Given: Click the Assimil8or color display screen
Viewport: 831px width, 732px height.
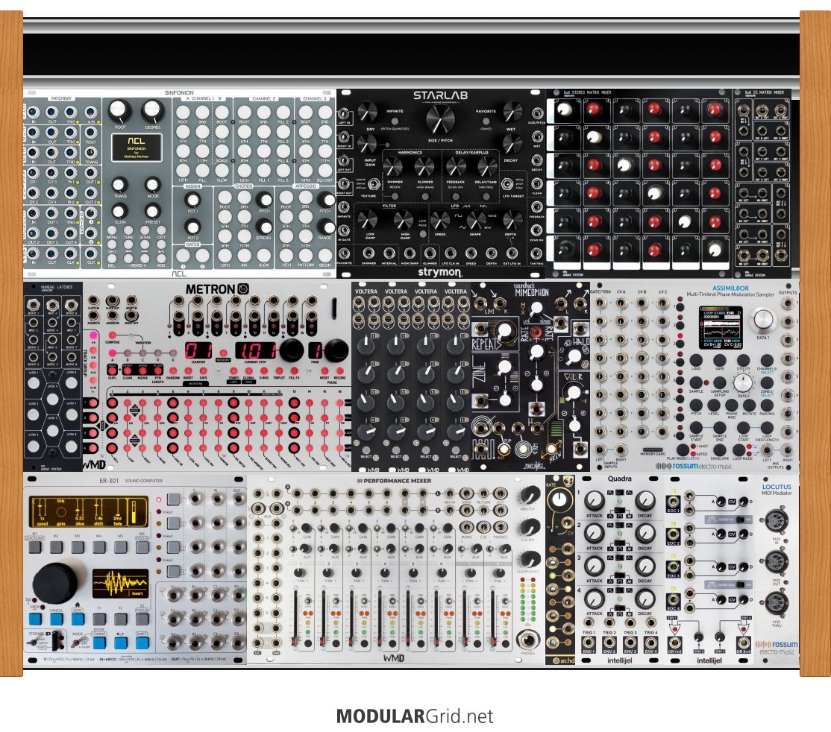Looking at the screenshot, I should click(722, 328).
